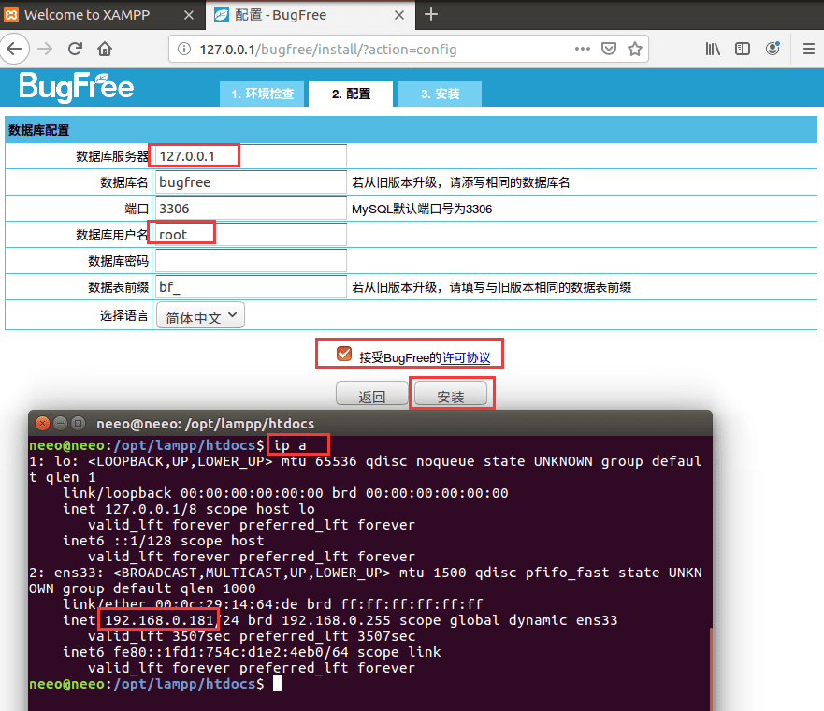Select step 2. 配置 tab
This screenshot has width=824, height=711.
[351, 94]
